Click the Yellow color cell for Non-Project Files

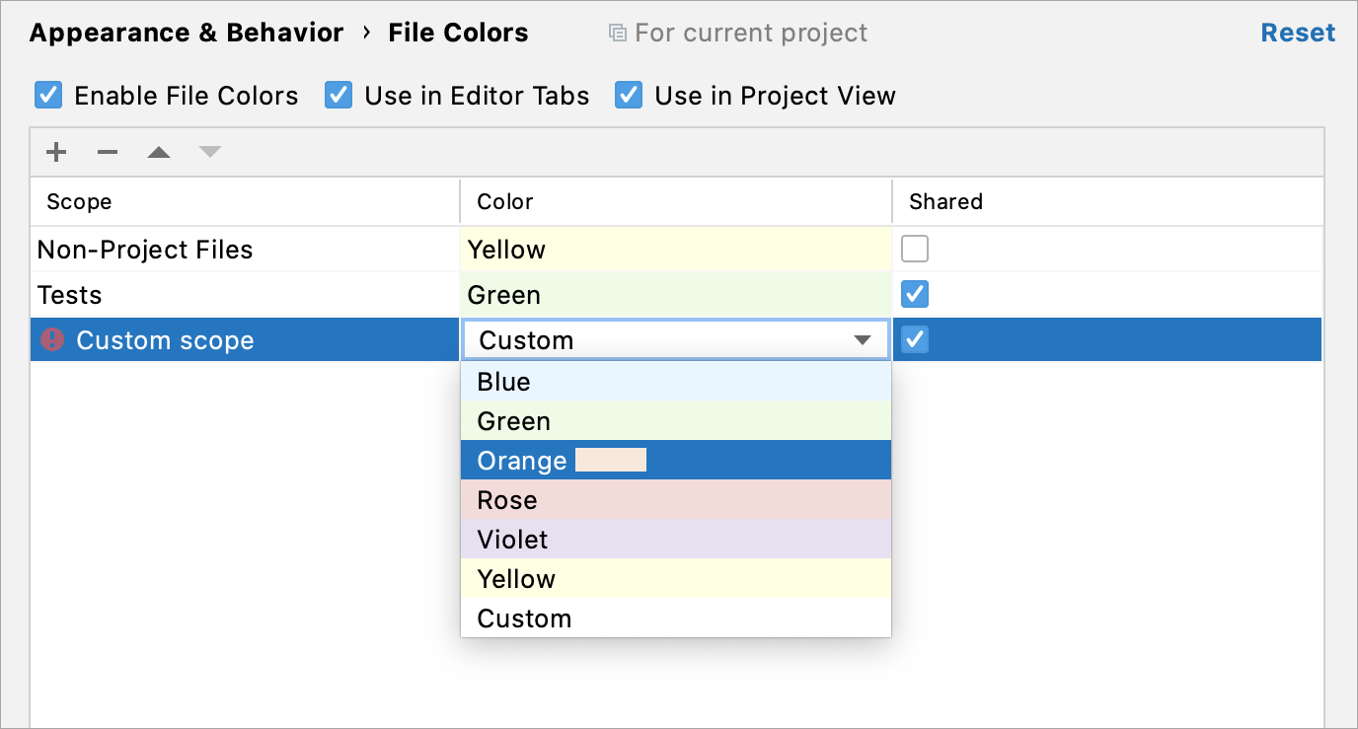[675, 250]
